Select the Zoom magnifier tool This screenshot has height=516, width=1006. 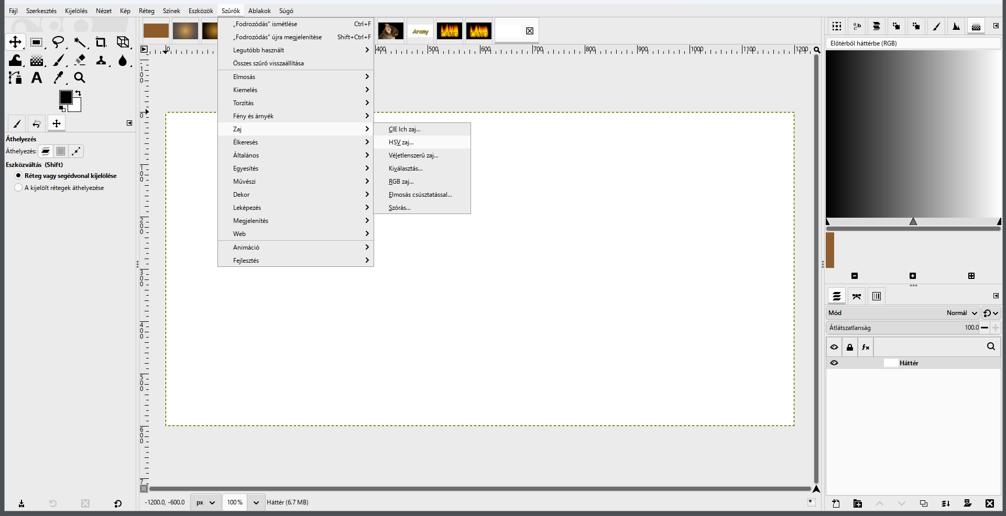[80, 77]
